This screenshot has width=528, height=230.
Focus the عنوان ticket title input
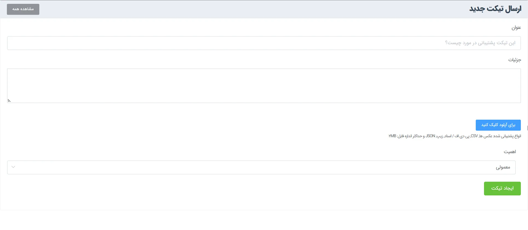coord(264,43)
